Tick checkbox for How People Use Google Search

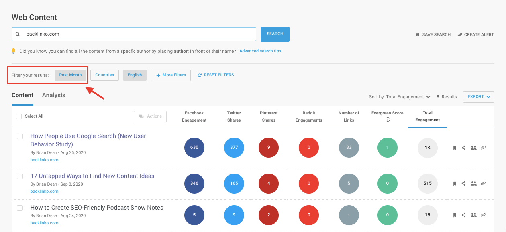(x=20, y=137)
